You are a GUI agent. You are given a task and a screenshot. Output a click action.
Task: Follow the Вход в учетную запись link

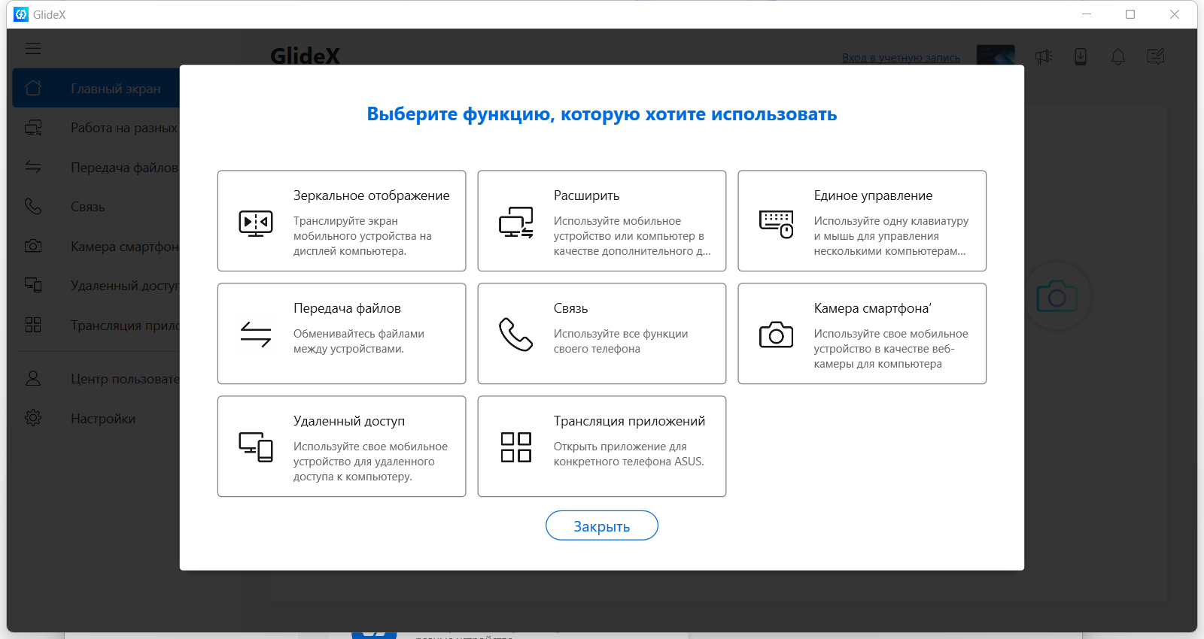tap(901, 58)
